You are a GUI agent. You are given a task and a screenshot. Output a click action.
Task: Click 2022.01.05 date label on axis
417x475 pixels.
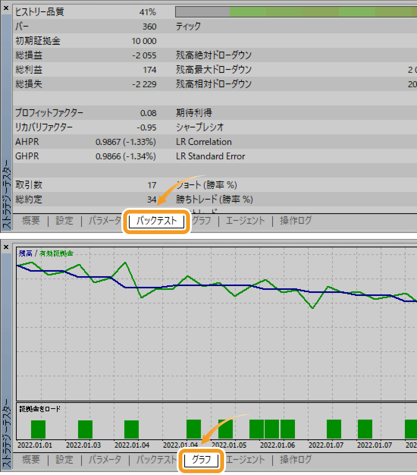[229, 445]
